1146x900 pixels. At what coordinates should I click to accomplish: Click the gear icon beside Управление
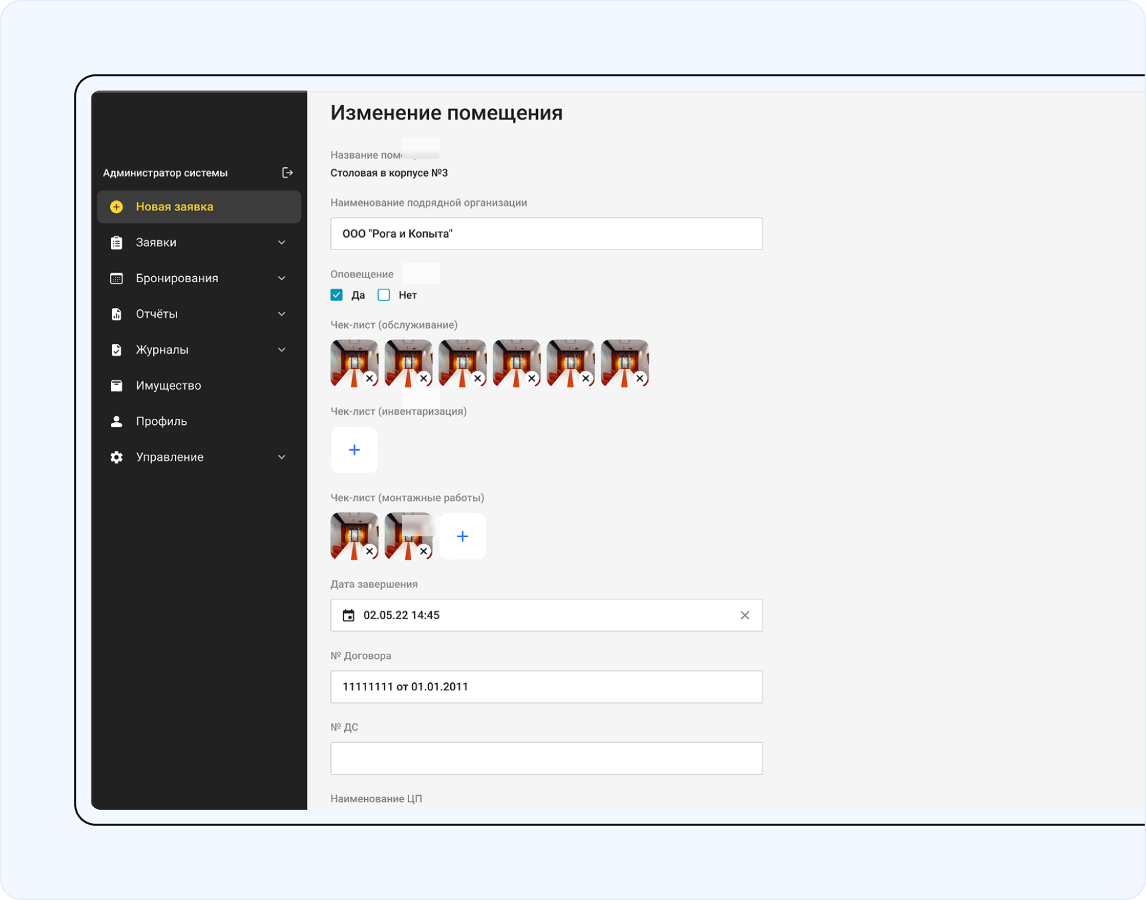click(117, 457)
